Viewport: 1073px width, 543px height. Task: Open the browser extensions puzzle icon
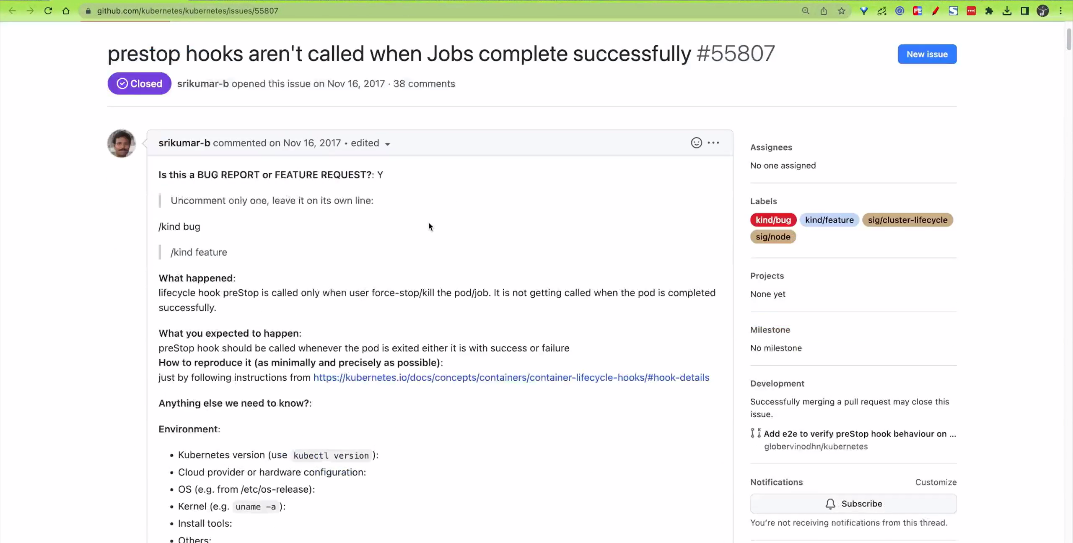click(989, 11)
